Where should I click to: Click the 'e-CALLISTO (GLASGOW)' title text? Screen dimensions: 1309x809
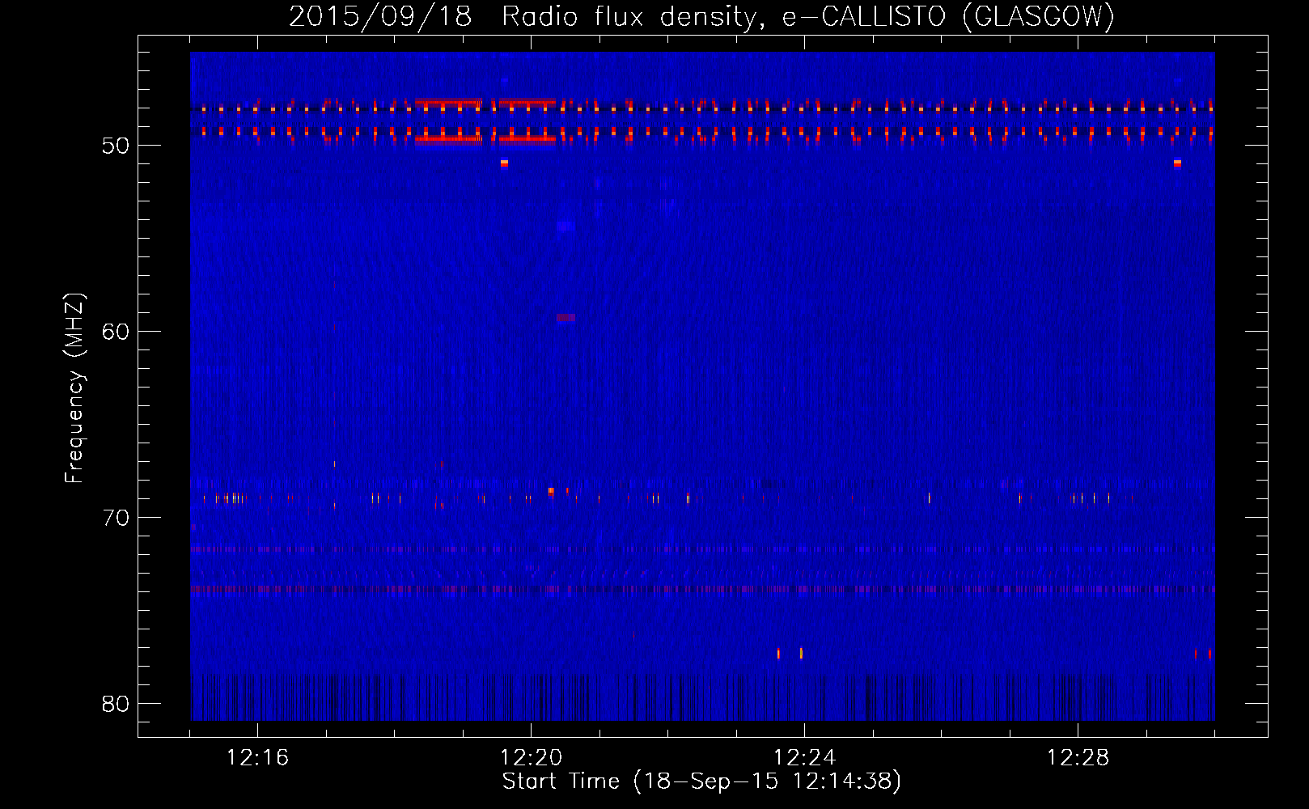(x=948, y=17)
